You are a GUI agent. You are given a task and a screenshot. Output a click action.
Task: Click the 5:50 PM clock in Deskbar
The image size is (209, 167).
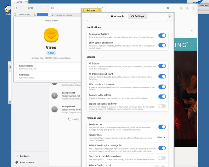tap(204, 5)
